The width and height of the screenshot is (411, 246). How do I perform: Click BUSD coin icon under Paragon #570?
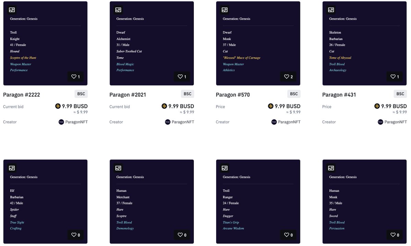tap(271, 106)
